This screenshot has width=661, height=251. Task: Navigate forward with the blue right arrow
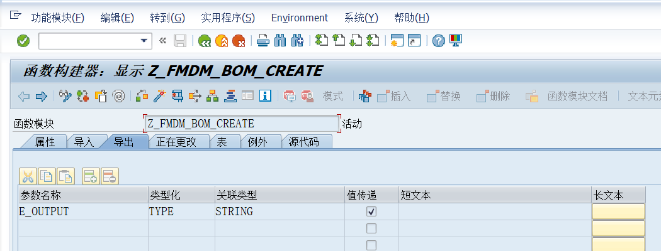tap(42, 96)
